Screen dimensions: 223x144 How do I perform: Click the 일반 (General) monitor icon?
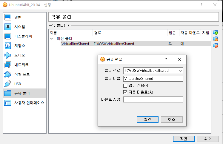point(8,17)
